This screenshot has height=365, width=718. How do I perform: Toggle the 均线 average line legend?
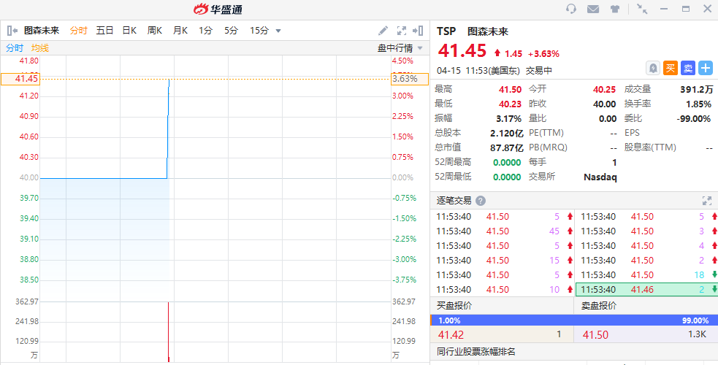[40, 48]
